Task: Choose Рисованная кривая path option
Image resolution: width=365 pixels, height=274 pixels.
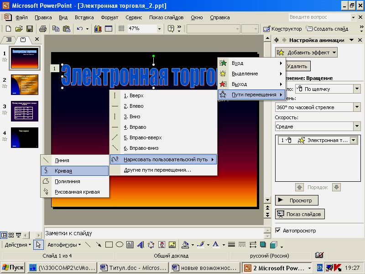Action: tap(75, 192)
